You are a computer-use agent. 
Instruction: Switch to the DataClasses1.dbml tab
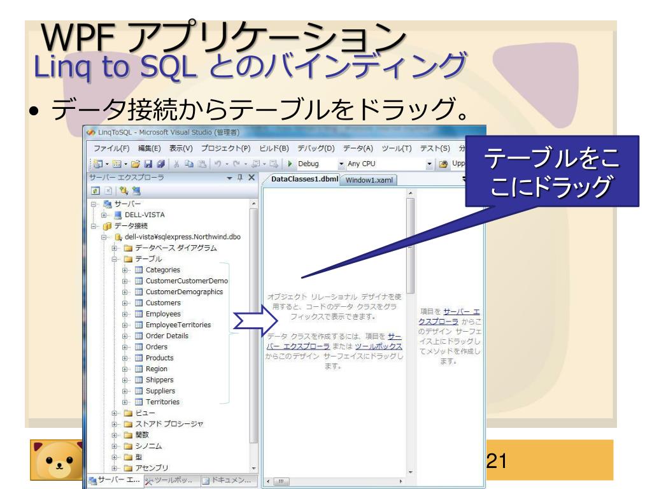pos(304,179)
